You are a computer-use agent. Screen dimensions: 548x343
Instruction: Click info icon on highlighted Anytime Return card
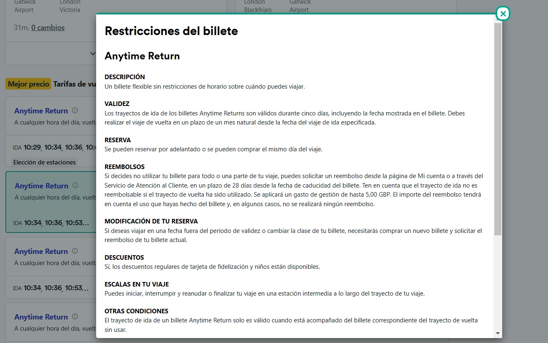click(75, 186)
